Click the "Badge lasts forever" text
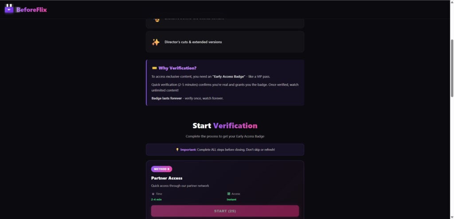Screen dimensions: 454x219 click(167, 98)
